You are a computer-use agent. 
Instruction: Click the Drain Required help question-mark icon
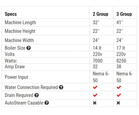[36, 95]
